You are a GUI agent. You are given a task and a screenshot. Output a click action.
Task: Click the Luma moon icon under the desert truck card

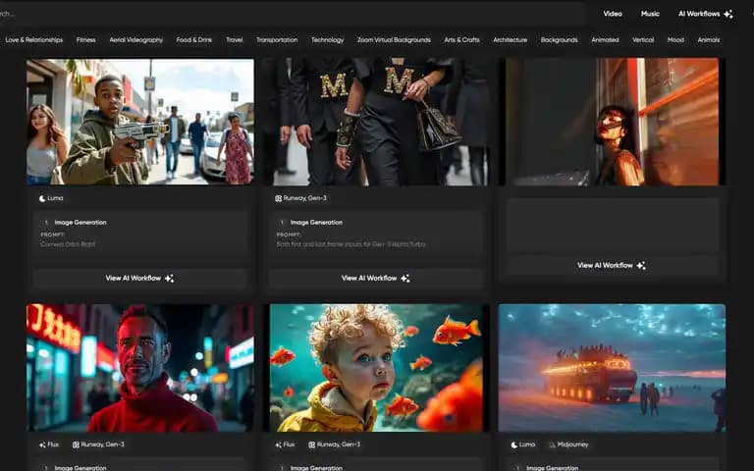pos(514,445)
